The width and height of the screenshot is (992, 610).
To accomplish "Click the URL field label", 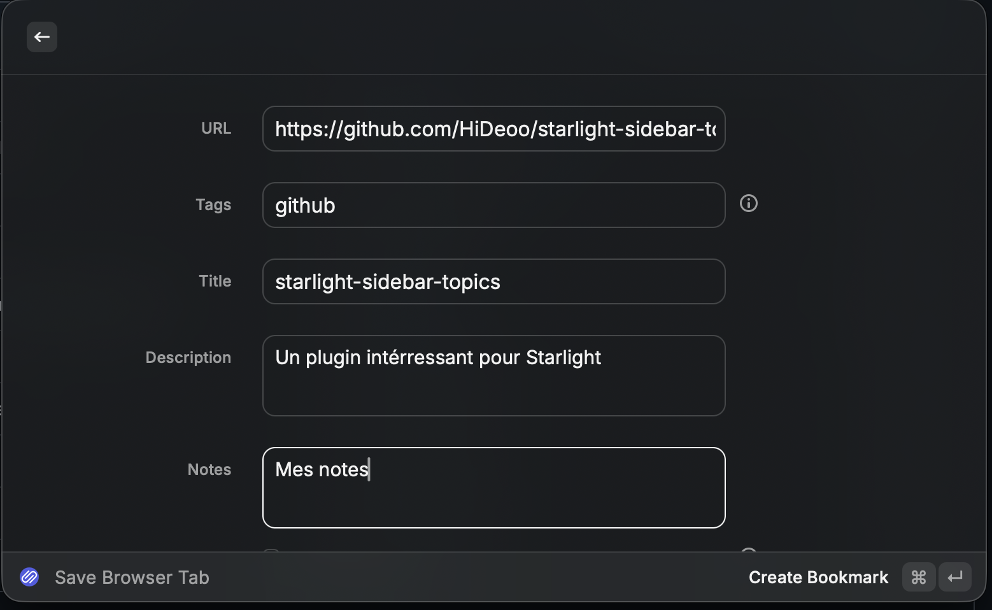I will 216,129.
